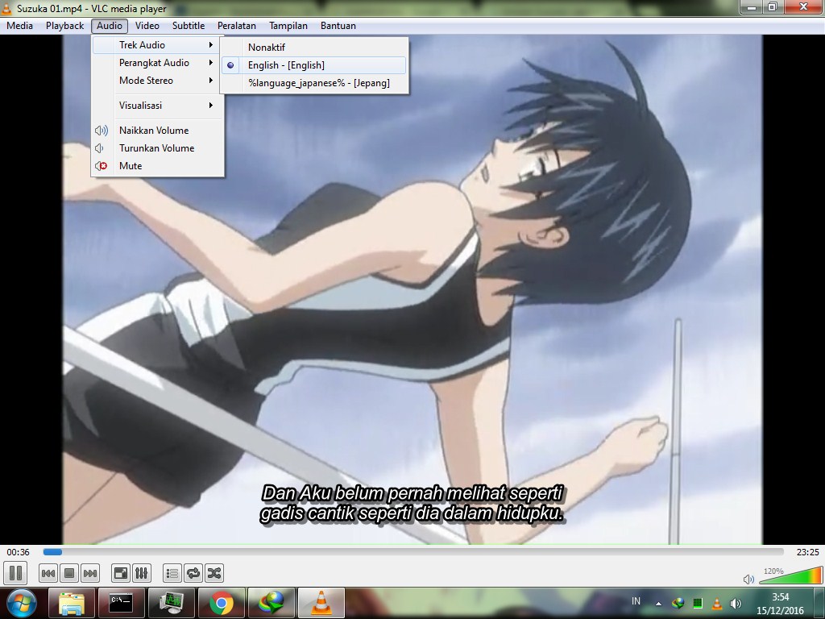Open Internet Download Manager taskbar icon
This screenshot has height=619, width=825.
272,603
